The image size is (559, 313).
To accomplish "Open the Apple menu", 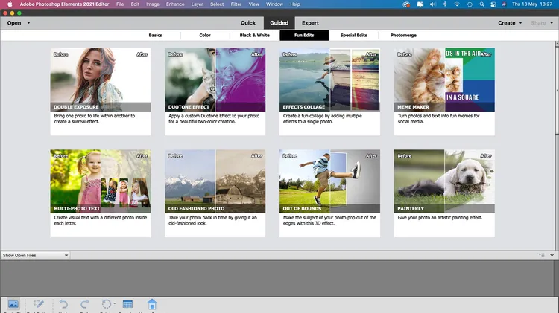I will coord(10,4).
